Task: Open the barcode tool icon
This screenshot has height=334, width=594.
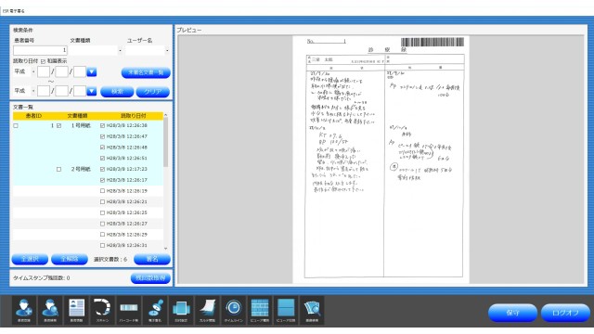Action: coord(129,310)
